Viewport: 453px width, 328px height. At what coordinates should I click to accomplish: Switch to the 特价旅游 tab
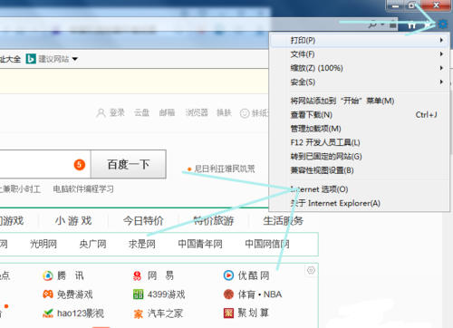pos(214,221)
